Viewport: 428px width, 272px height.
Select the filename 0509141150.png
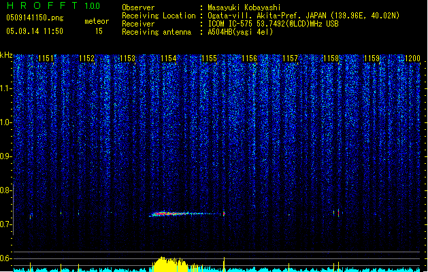click(35, 18)
